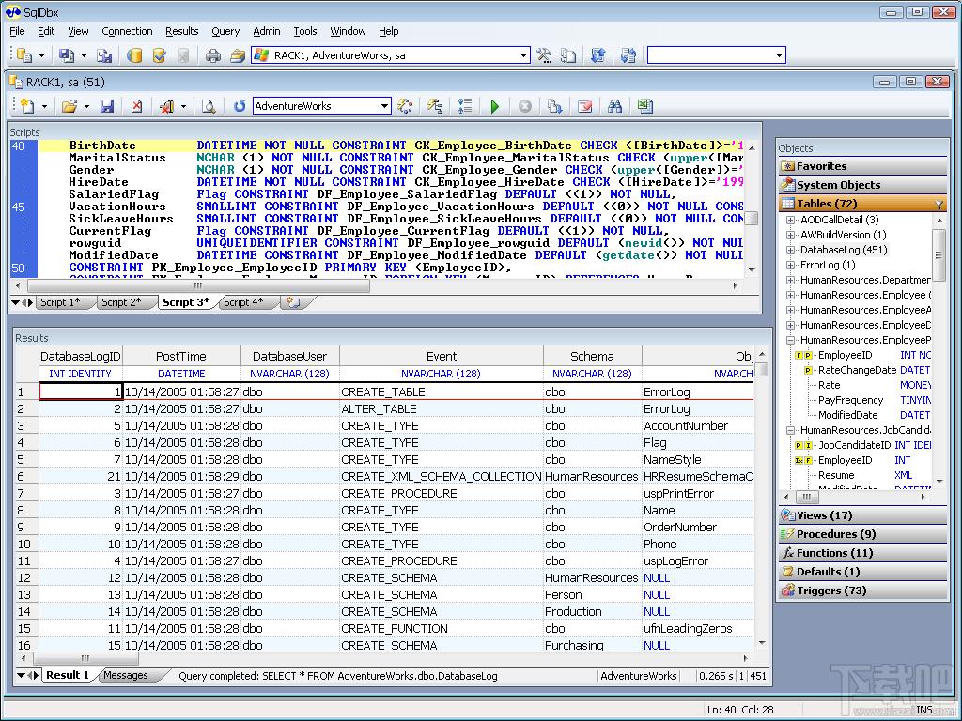The height and width of the screenshot is (721, 962).
Task: Switch to the Script 2* tab
Action: 121,302
